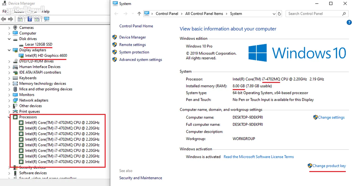Collapse the Disk drives node

click(9, 39)
